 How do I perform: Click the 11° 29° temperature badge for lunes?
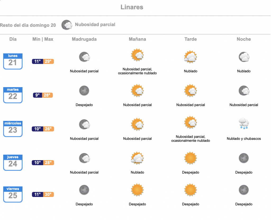click(43, 61)
